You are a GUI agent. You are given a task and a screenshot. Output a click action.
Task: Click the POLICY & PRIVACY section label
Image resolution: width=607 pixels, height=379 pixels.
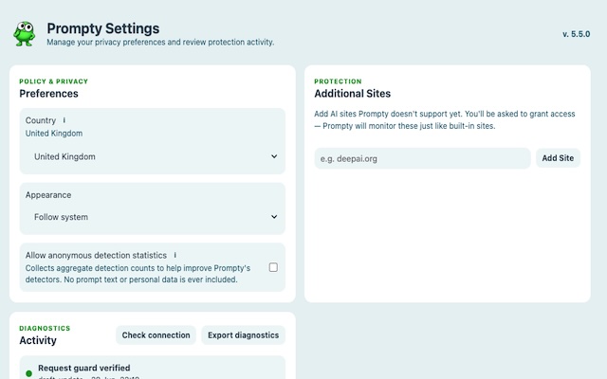pos(54,81)
